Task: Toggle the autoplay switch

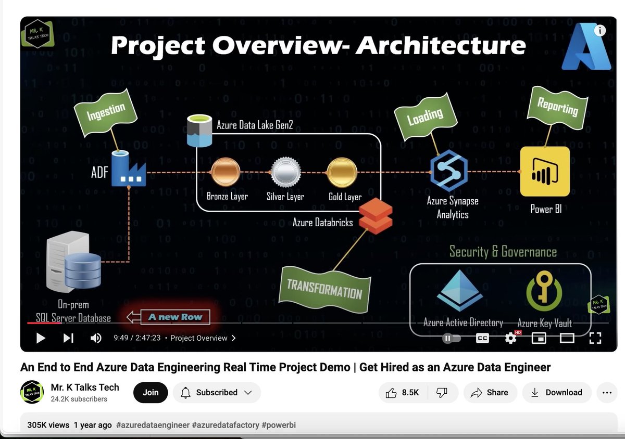Action: 452,338
